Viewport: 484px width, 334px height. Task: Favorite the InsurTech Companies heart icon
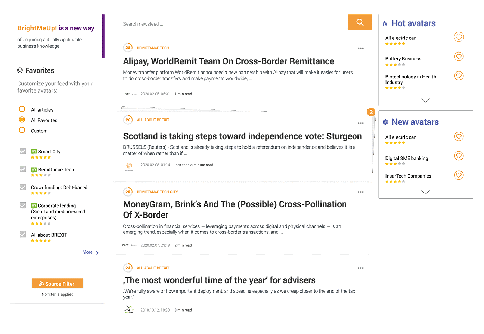click(459, 175)
